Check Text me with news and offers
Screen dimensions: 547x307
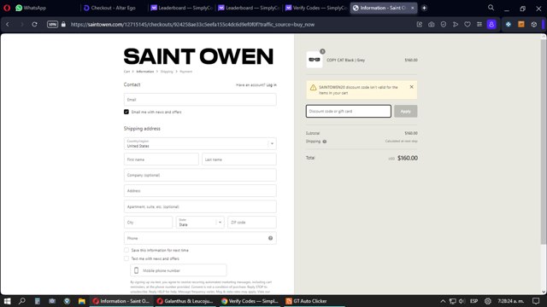[126, 258]
